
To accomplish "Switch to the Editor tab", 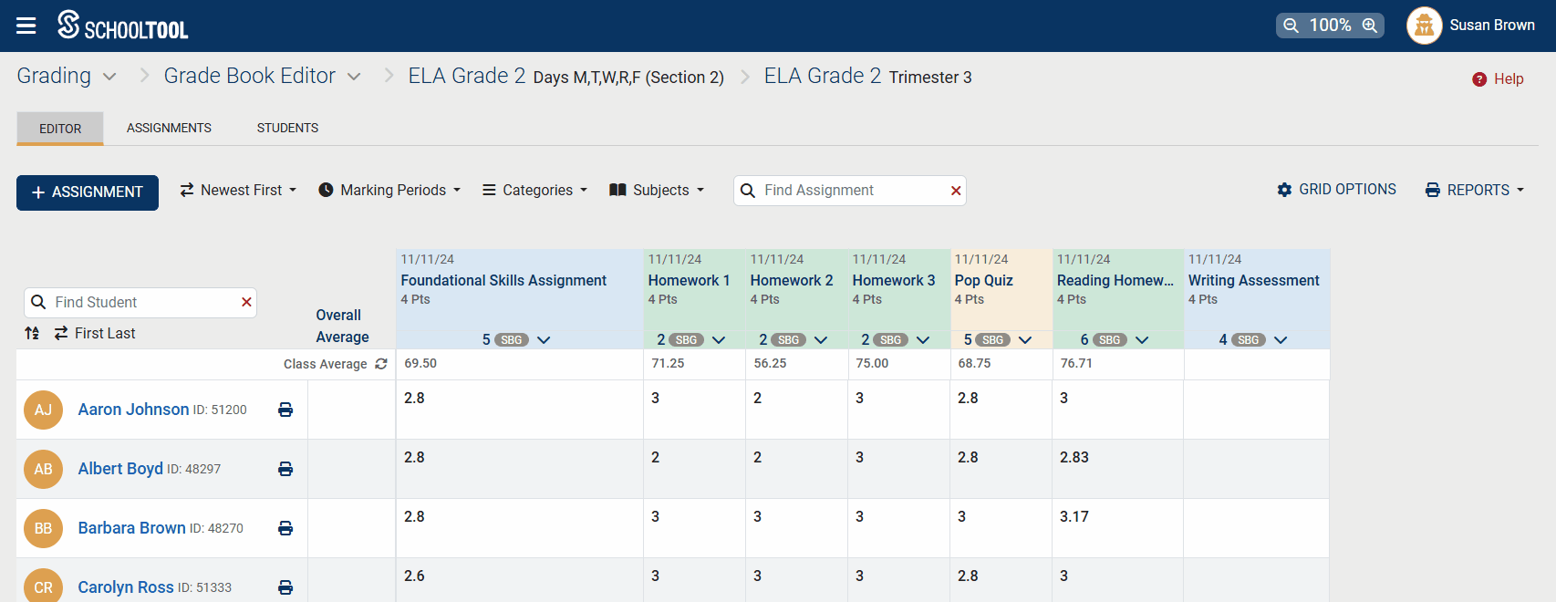I will tap(60, 129).
